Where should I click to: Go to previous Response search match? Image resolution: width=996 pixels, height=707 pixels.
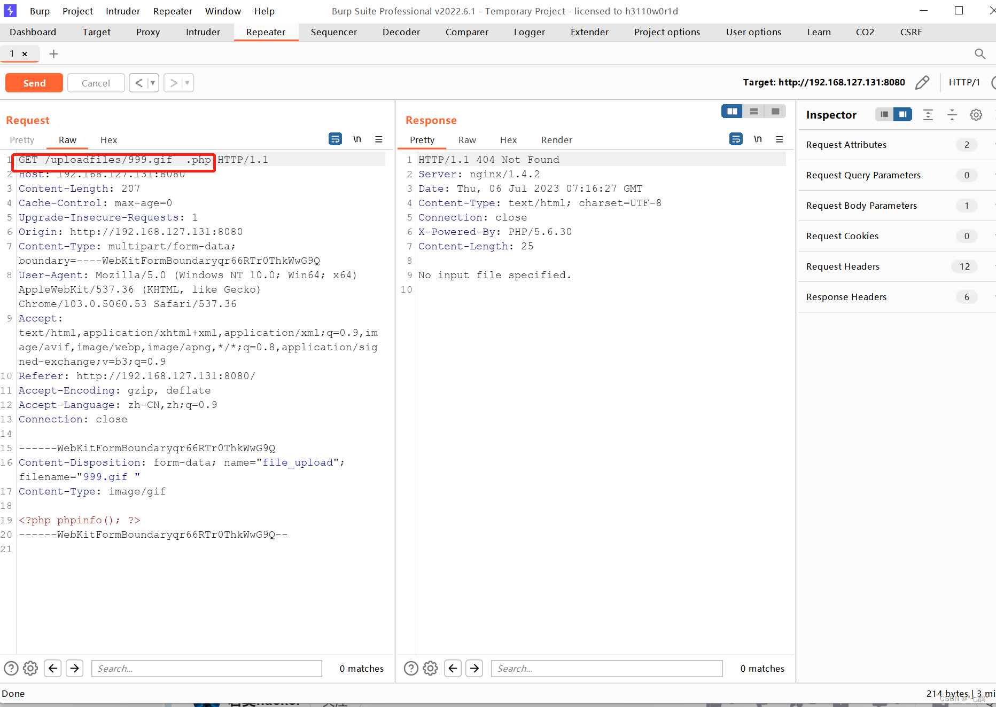(453, 669)
